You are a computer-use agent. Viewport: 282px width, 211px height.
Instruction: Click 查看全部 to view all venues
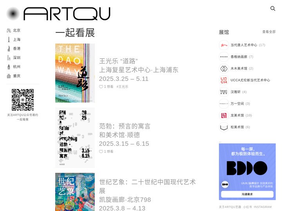269,32
